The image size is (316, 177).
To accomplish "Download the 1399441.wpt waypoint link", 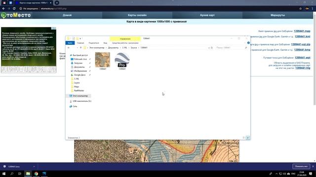I will (302, 58).
